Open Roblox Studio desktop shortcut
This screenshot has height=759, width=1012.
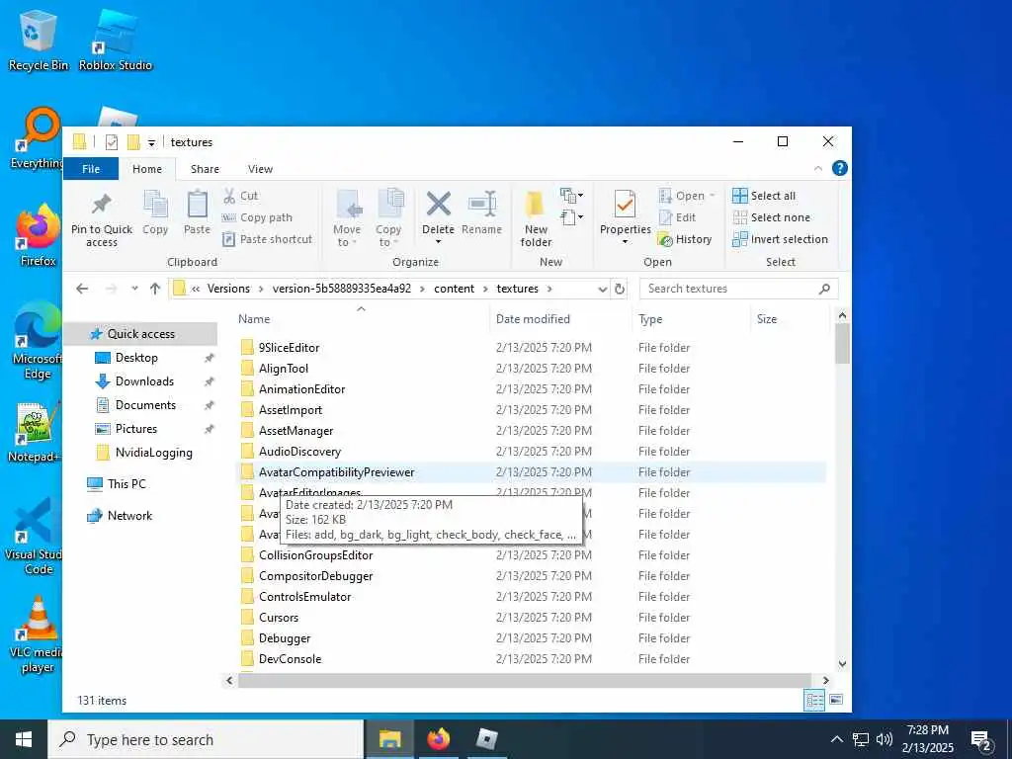click(116, 40)
